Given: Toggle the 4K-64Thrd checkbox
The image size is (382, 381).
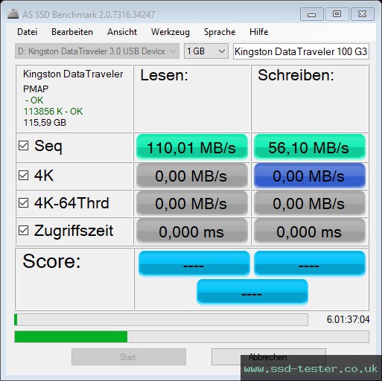Looking at the screenshot, I should pyautogui.click(x=24, y=203).
